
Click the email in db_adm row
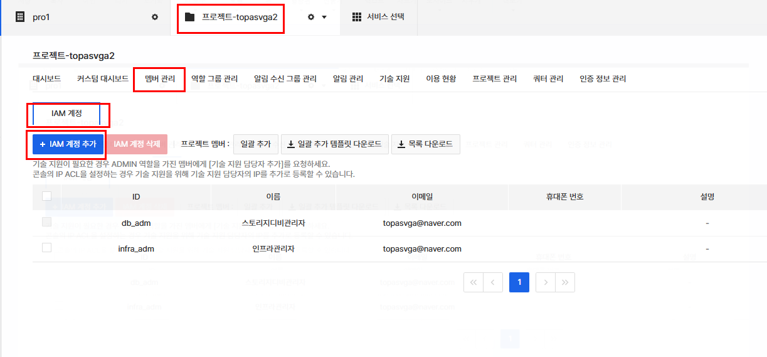tap(422, 223)
